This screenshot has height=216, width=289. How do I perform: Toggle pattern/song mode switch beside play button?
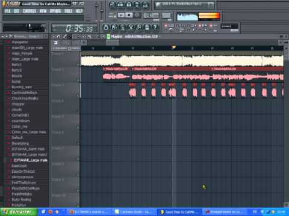[113, 15]
